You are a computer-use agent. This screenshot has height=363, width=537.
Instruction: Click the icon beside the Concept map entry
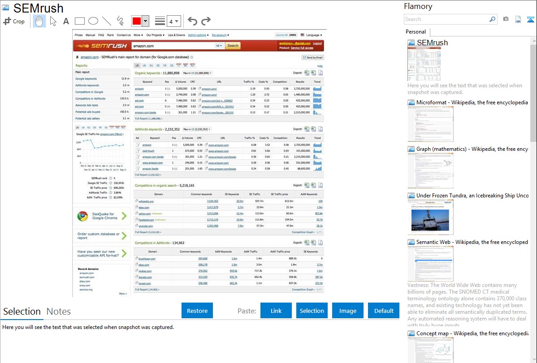[x=411, y=333]
